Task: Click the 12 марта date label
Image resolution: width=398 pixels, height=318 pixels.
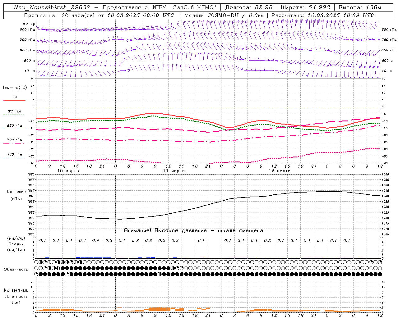Action: point(280,171)
